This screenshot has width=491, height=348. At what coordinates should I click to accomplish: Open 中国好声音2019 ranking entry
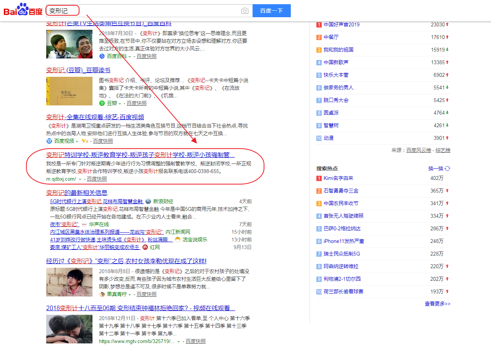[x=342, y=24]
